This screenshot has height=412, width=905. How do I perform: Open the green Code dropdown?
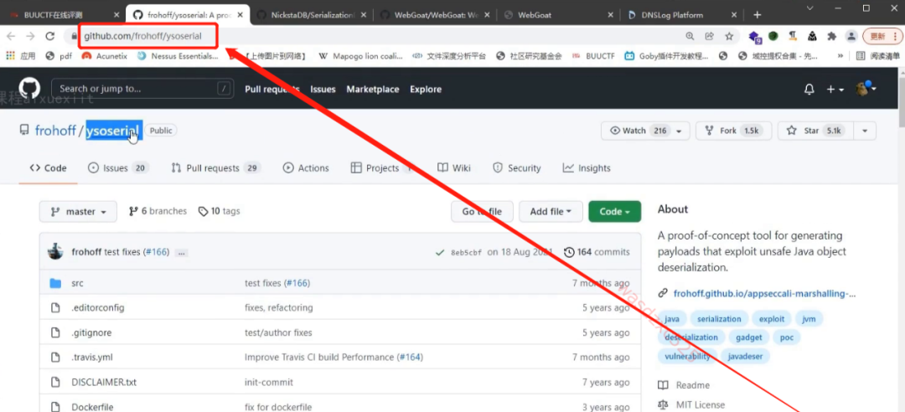pyautogui.click(x=615, y=212)
